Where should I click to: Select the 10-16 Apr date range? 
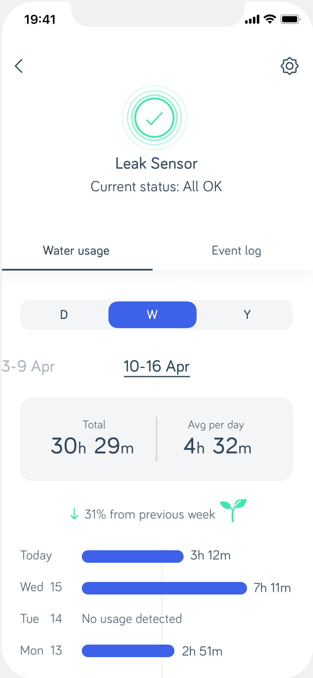click(x=156, y=367)
